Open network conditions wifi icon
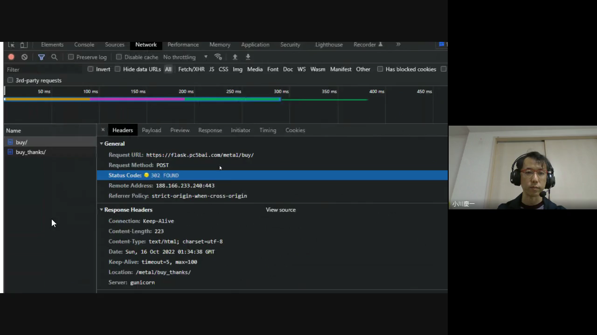This screenshot has width=597, height=335. coord(218,57)
